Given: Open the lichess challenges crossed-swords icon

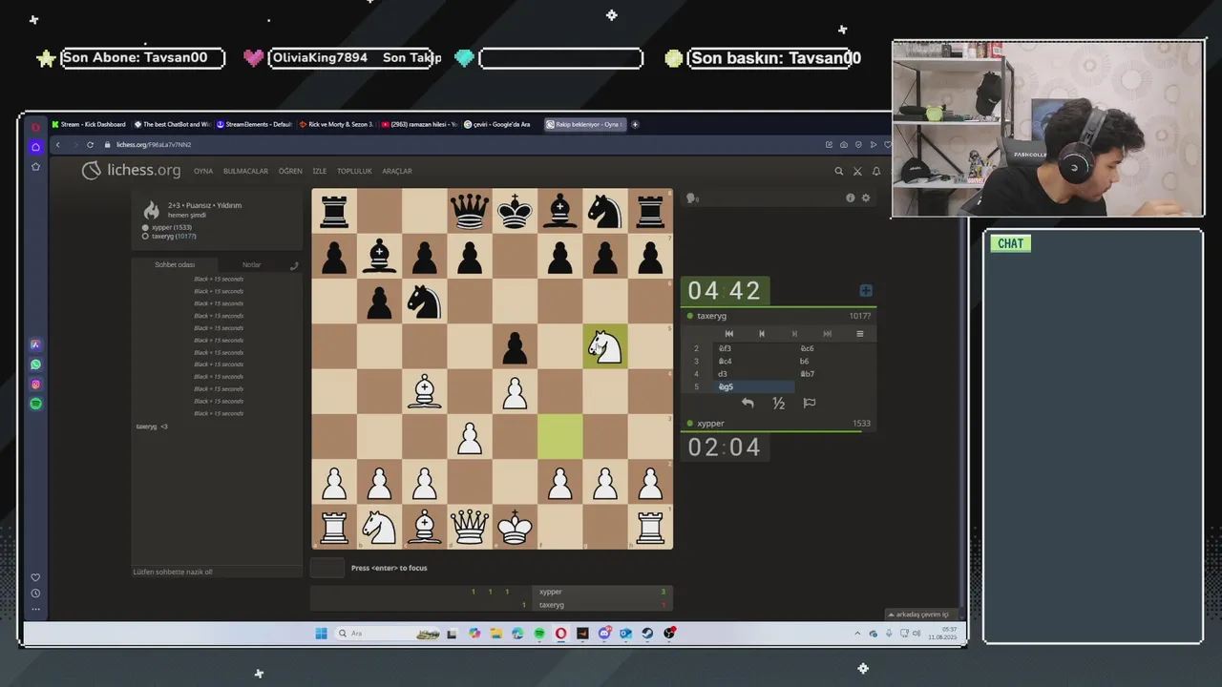Looking at the screenshot, I should coord(857,171).
